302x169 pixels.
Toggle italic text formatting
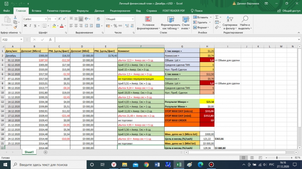pyautogui.click(x=30, y=26)
